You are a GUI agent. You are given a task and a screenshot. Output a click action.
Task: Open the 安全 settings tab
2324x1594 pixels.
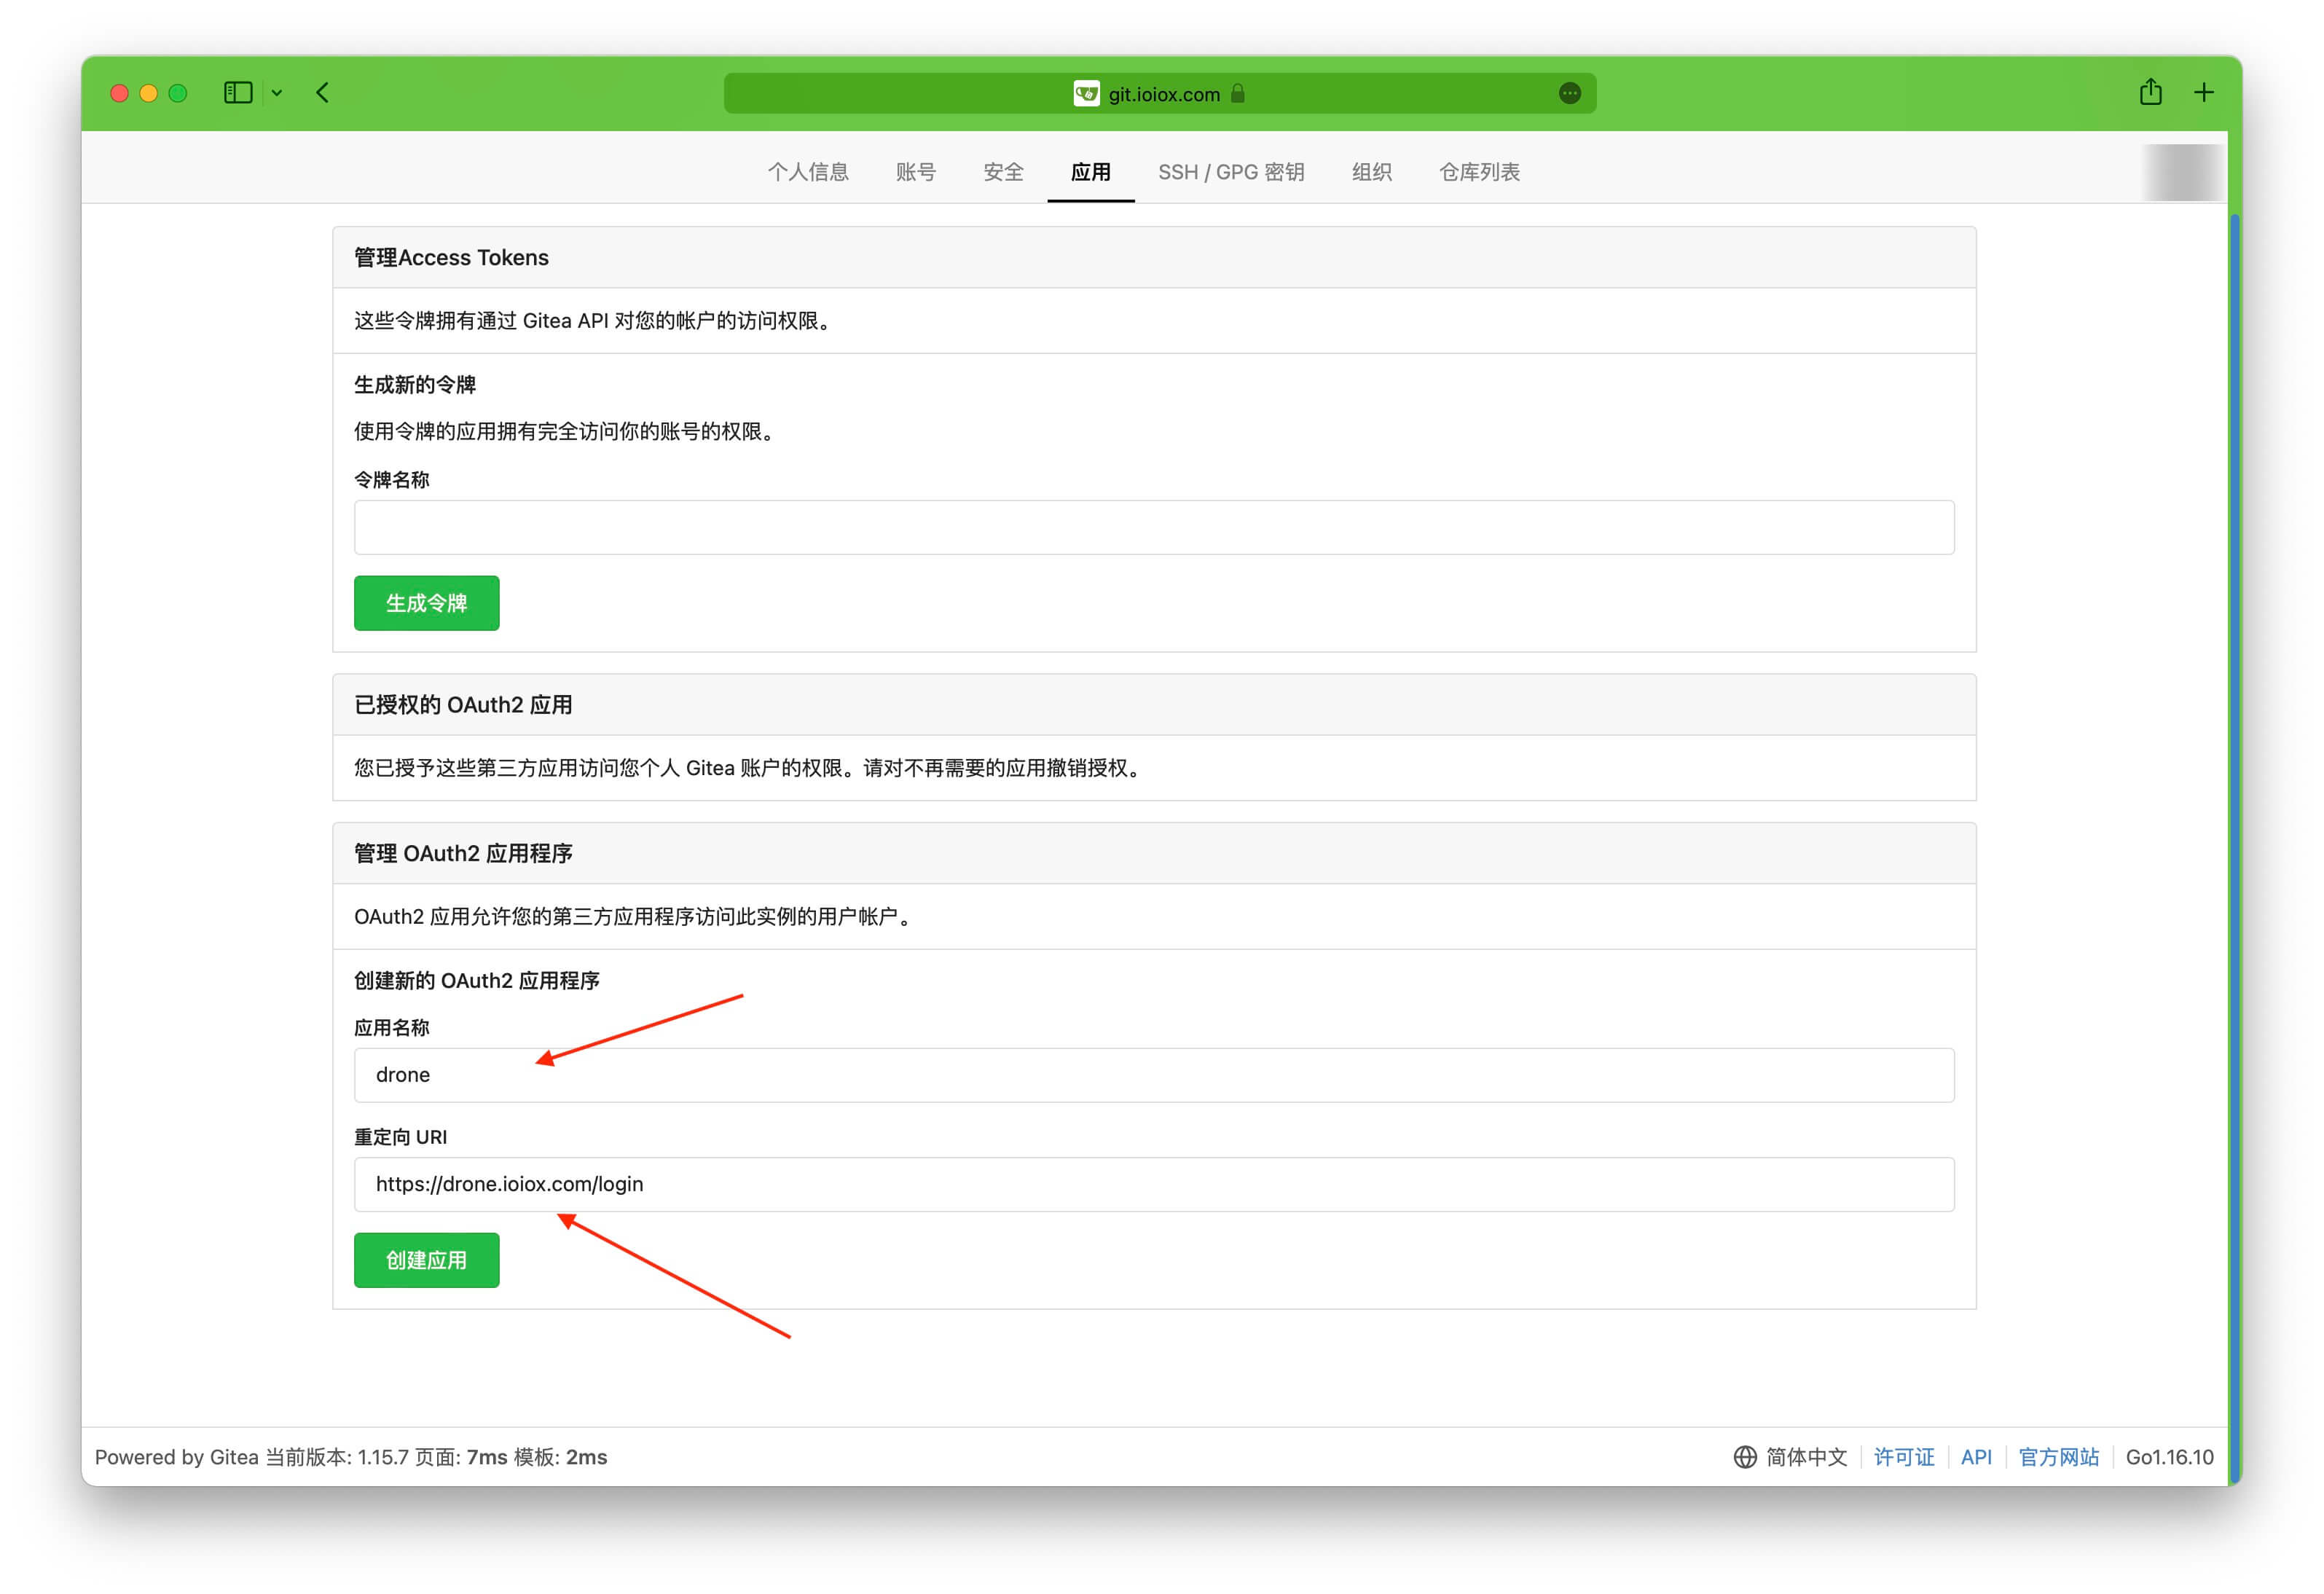[1003, 172]
